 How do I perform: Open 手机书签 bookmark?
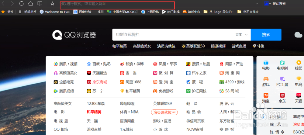[28, 12]
